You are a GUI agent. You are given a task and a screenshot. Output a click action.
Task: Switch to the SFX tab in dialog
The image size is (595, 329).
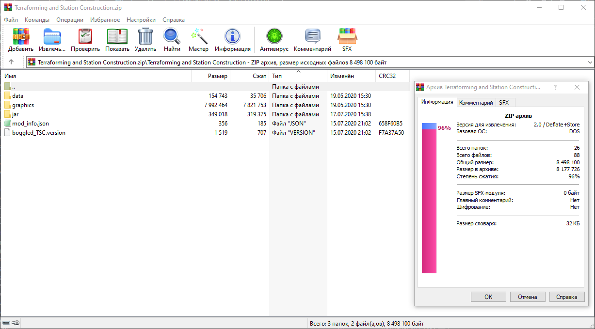[504, 103]
